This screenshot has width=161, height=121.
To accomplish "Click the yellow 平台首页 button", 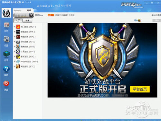I will 140,89.
